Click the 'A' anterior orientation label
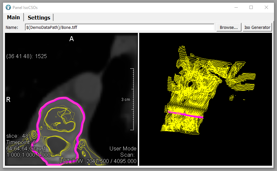277x171 pixels. (71, 39)
